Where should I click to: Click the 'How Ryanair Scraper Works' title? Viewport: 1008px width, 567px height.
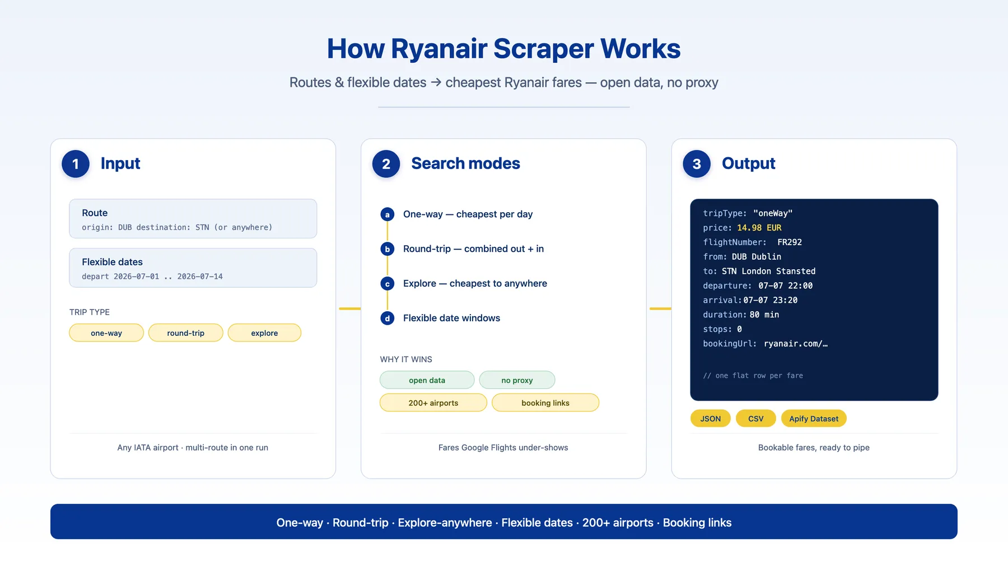point(504,49)
